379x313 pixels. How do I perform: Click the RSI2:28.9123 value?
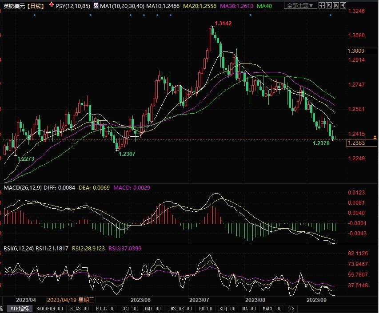click(88, 248)
